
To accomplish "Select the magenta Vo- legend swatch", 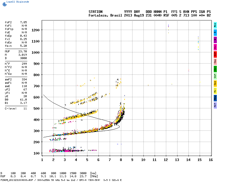I will coord(215,47).
